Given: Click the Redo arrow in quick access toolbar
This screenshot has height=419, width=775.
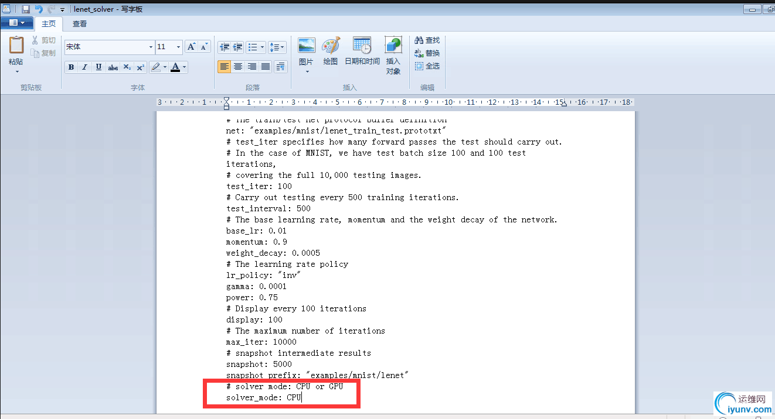Looking at the screenshot, I should click(51, 9).
